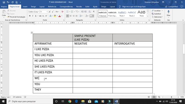Viewport: 185px width, 104px height.
Task: Click the Redo icon in title bar
Action: [12, 2]
